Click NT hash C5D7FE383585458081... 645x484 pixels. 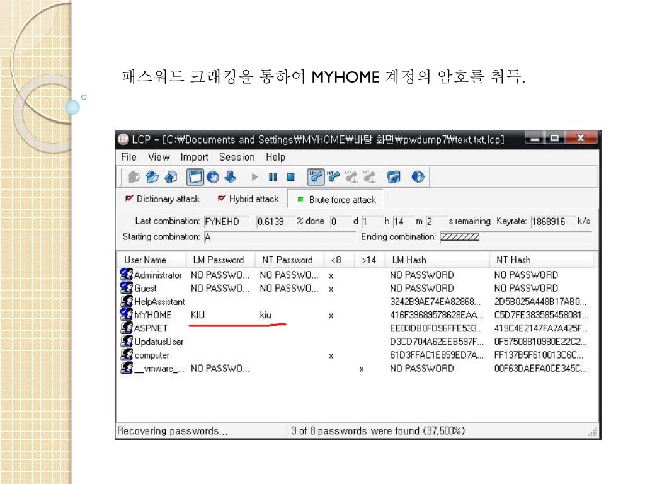click(x=541, y=315)
